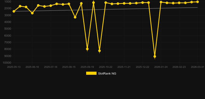205x99 pixels.
Task: Click the x-axis date 2025-05-13
Action: point(14,67)
